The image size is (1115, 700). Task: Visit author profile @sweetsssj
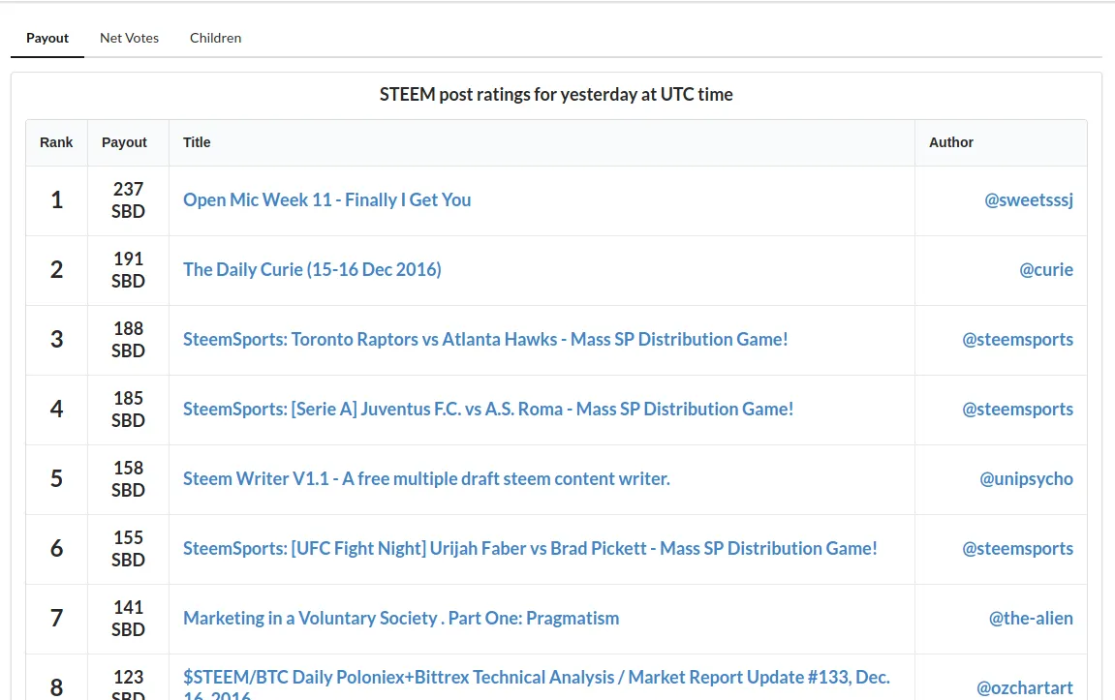(1028, 199)
